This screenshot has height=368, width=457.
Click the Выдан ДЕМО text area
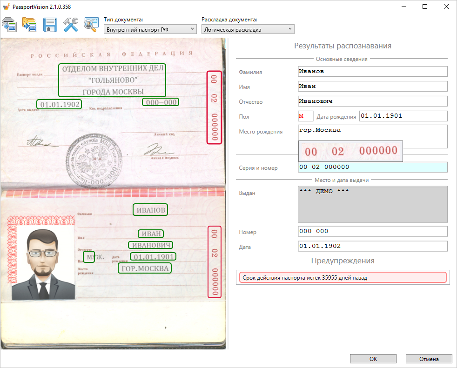pyautogui.click(x=372, y=205)
